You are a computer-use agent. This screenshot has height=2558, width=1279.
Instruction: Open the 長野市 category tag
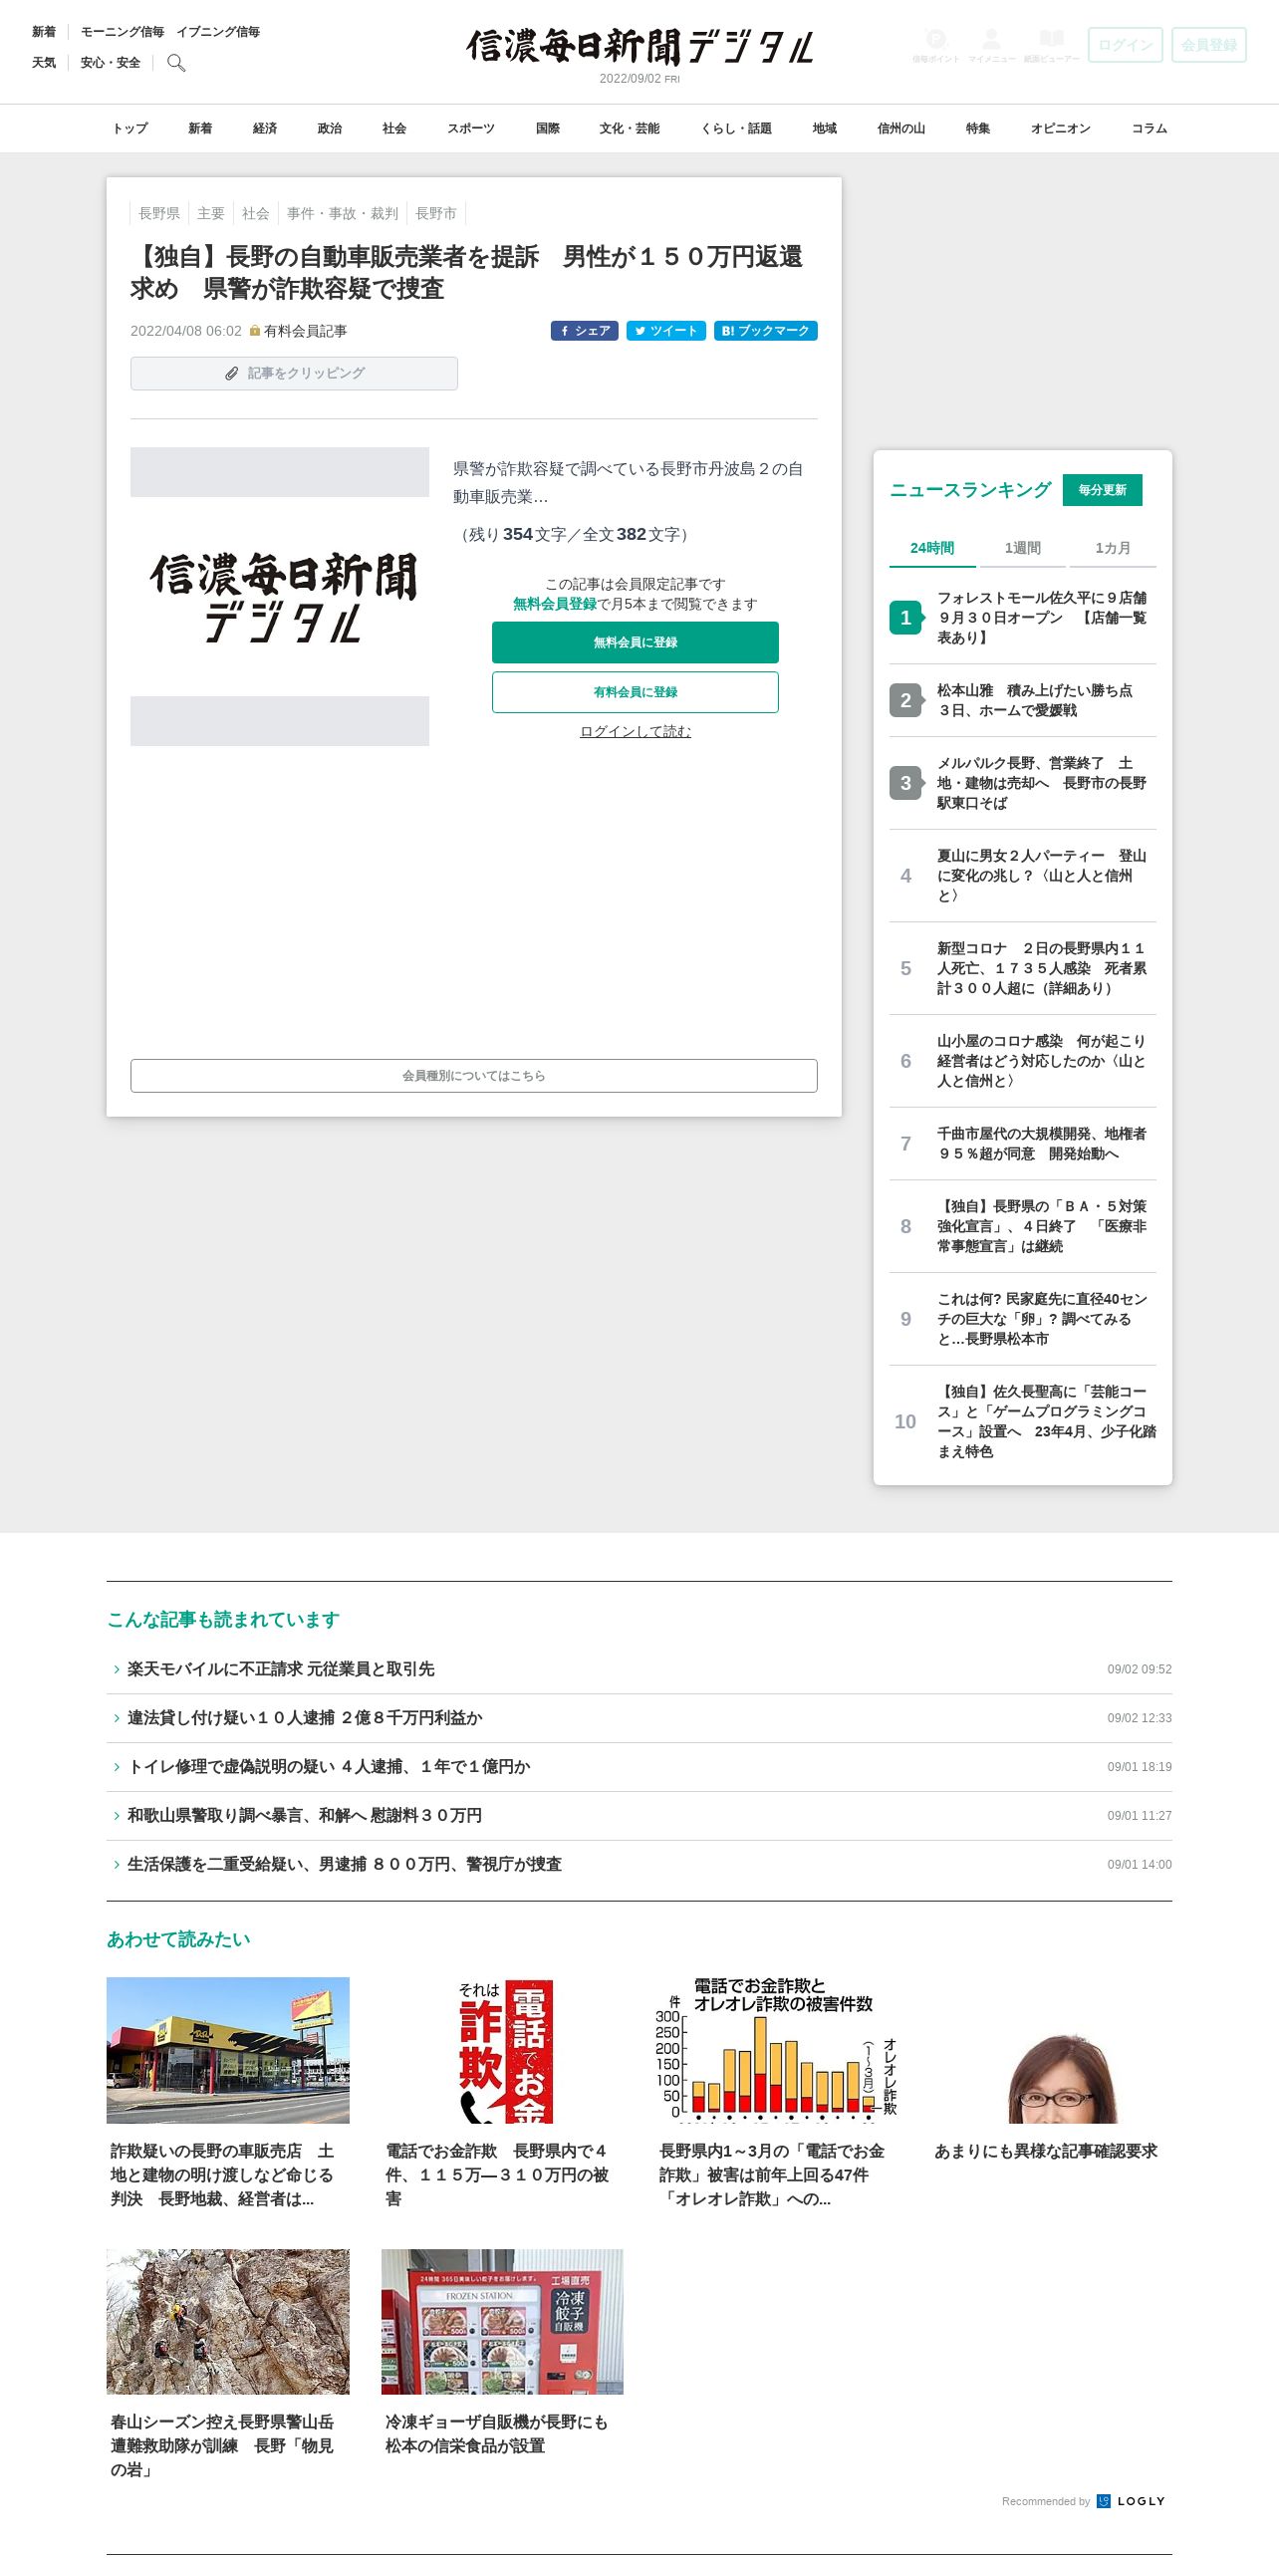(436, 213)
